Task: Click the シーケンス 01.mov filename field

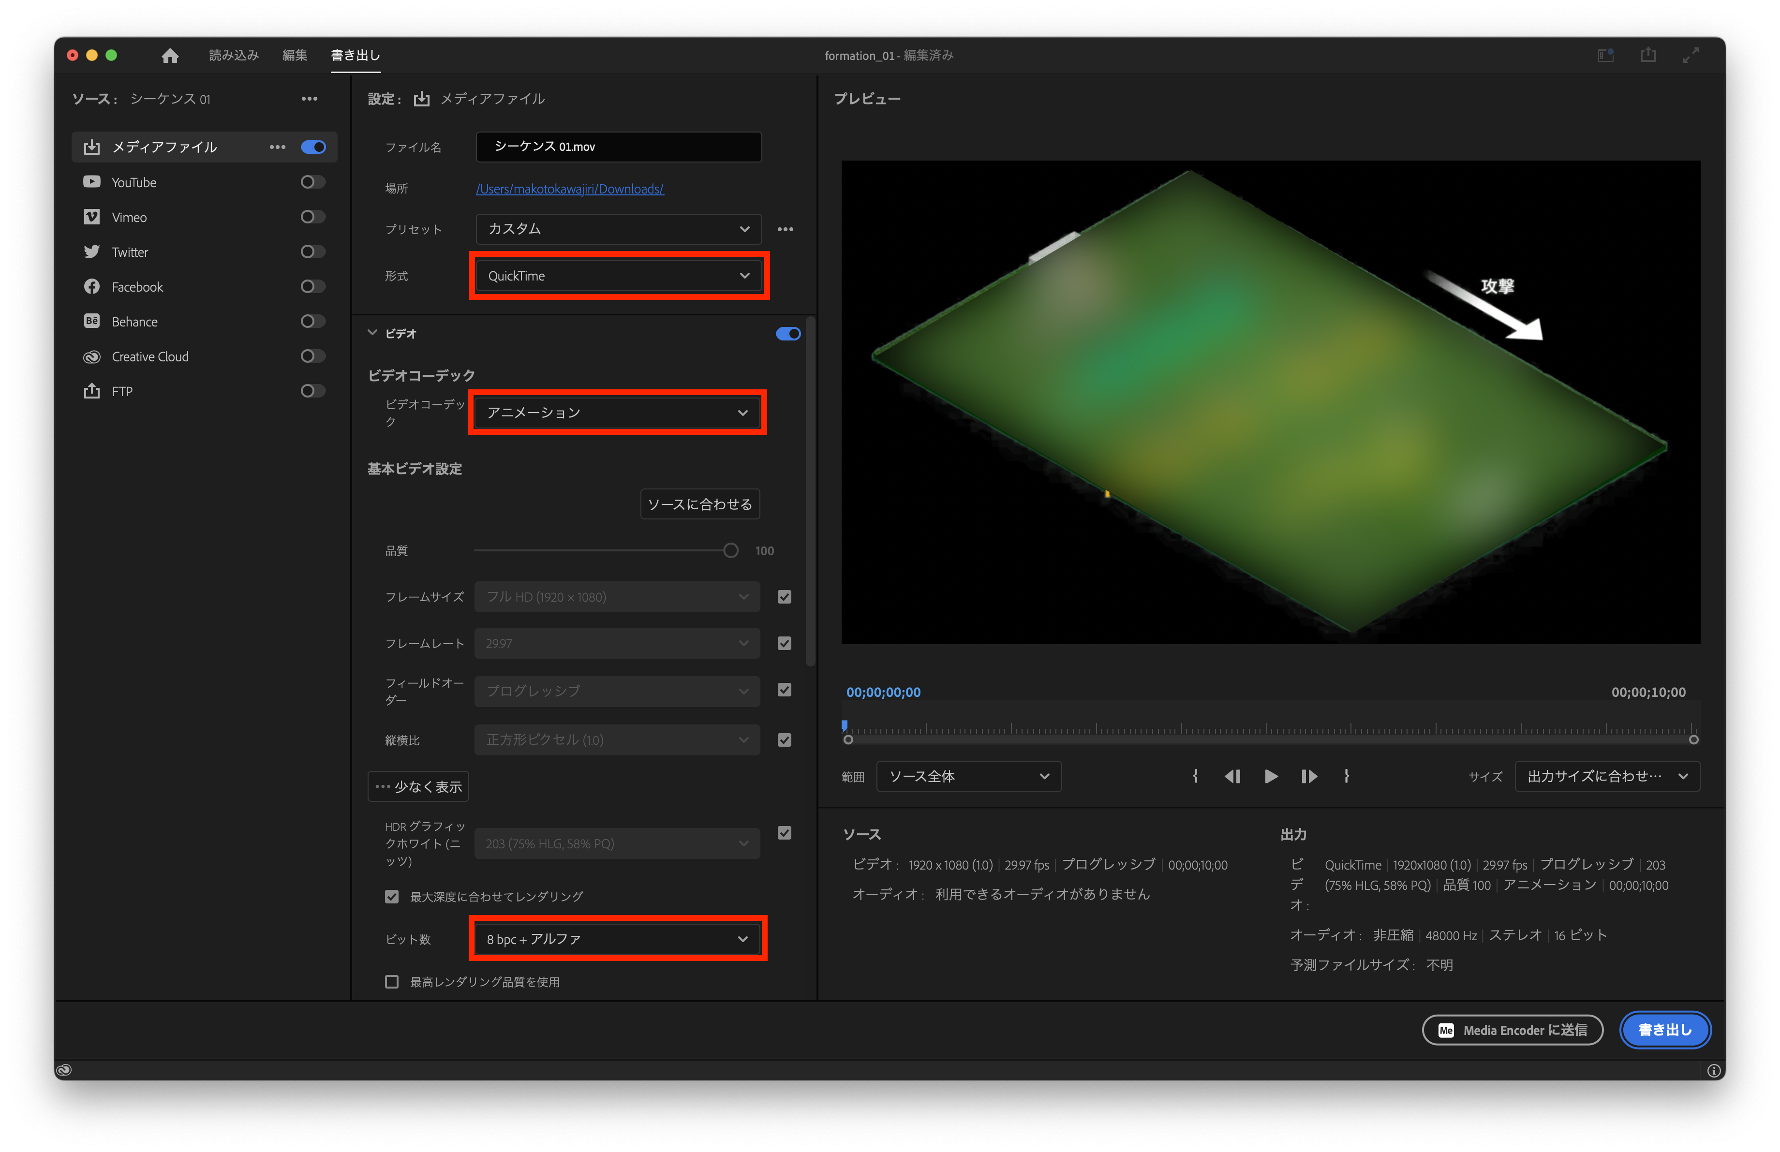Action: [619, 147]
